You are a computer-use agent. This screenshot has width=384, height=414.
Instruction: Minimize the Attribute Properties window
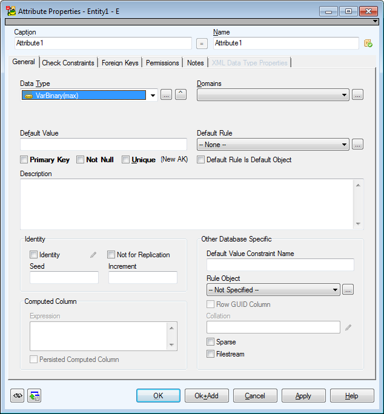[x=328, y=11]
